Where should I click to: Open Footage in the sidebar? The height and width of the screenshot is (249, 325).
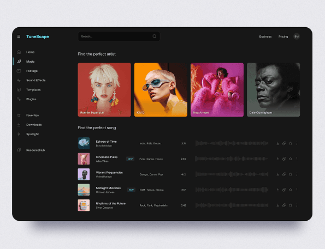(x=32, y=71)
